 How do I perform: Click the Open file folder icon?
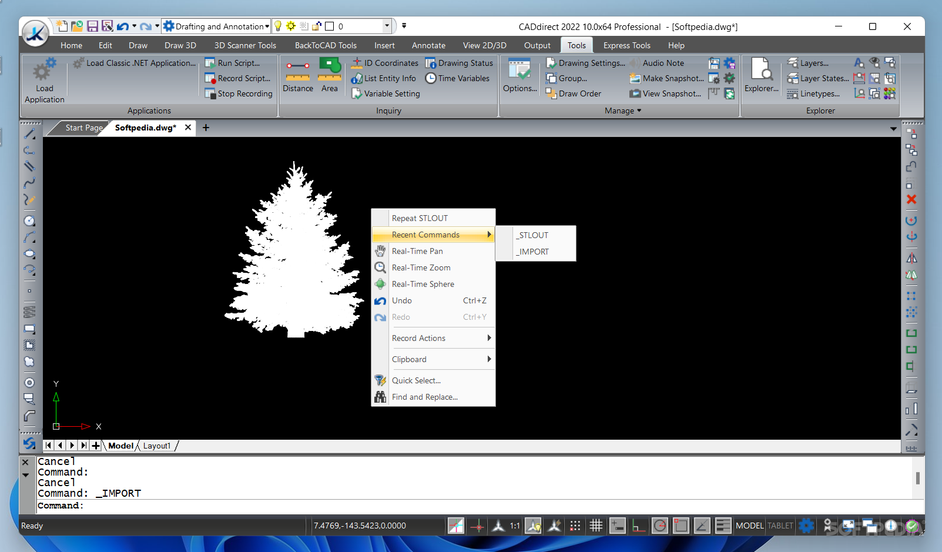pyautogui.click(x=77, y=26)
